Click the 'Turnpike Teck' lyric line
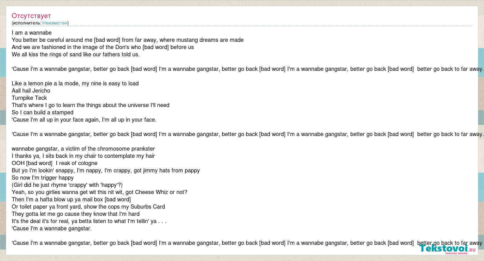This screenshot has width=484, height=261. pyautogui.click(x=29, y=98)
